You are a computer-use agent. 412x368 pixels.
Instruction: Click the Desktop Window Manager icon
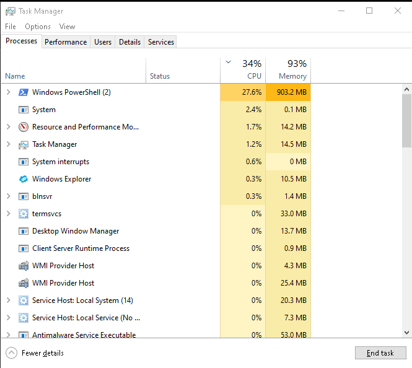pyautogui.click(x=24, y=231)
